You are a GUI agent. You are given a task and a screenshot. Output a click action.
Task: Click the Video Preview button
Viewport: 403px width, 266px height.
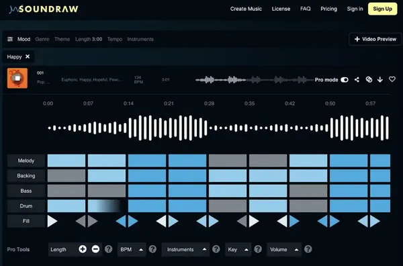click(x=375, y=39)
